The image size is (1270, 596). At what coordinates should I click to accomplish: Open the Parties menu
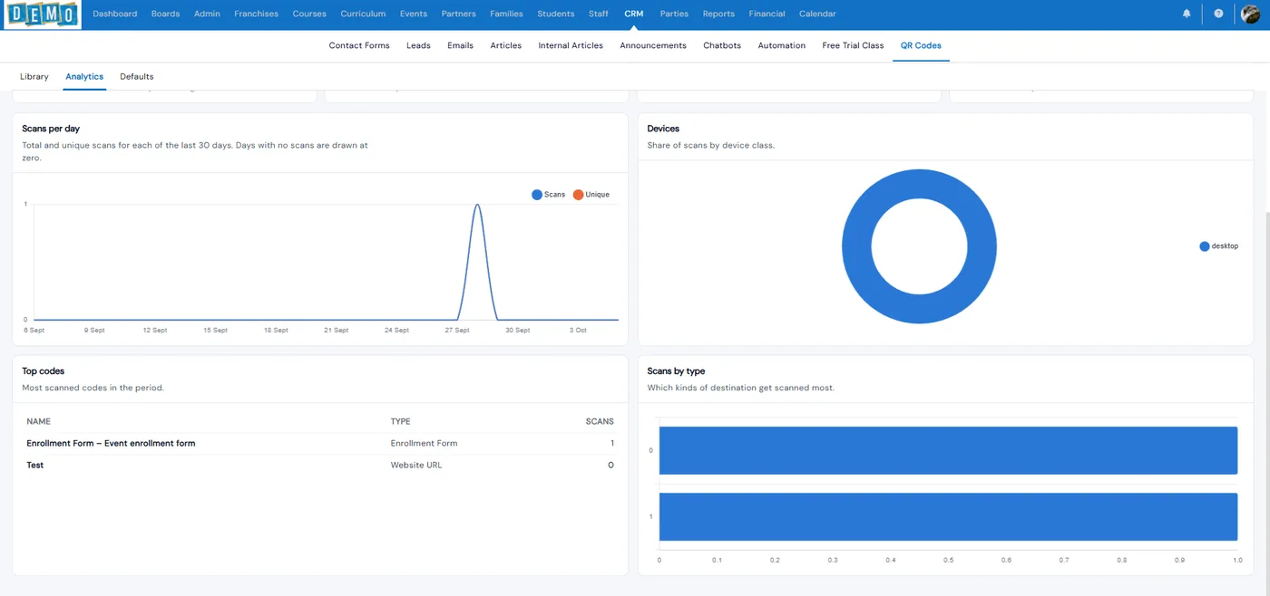coord(674,14)
